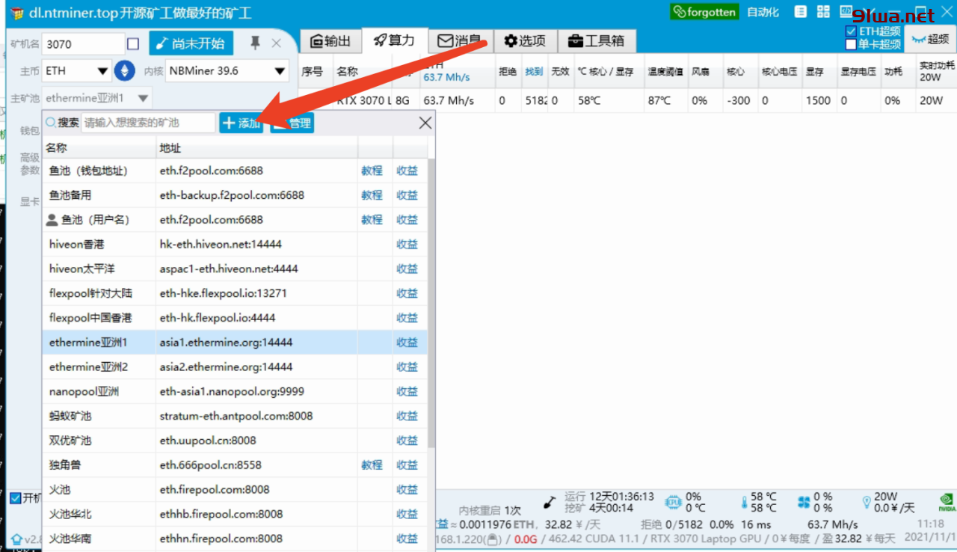Select the 双优矿池 pool row
Image resolution: width=957 pixels, height=552 pixels.
[235, 441]
